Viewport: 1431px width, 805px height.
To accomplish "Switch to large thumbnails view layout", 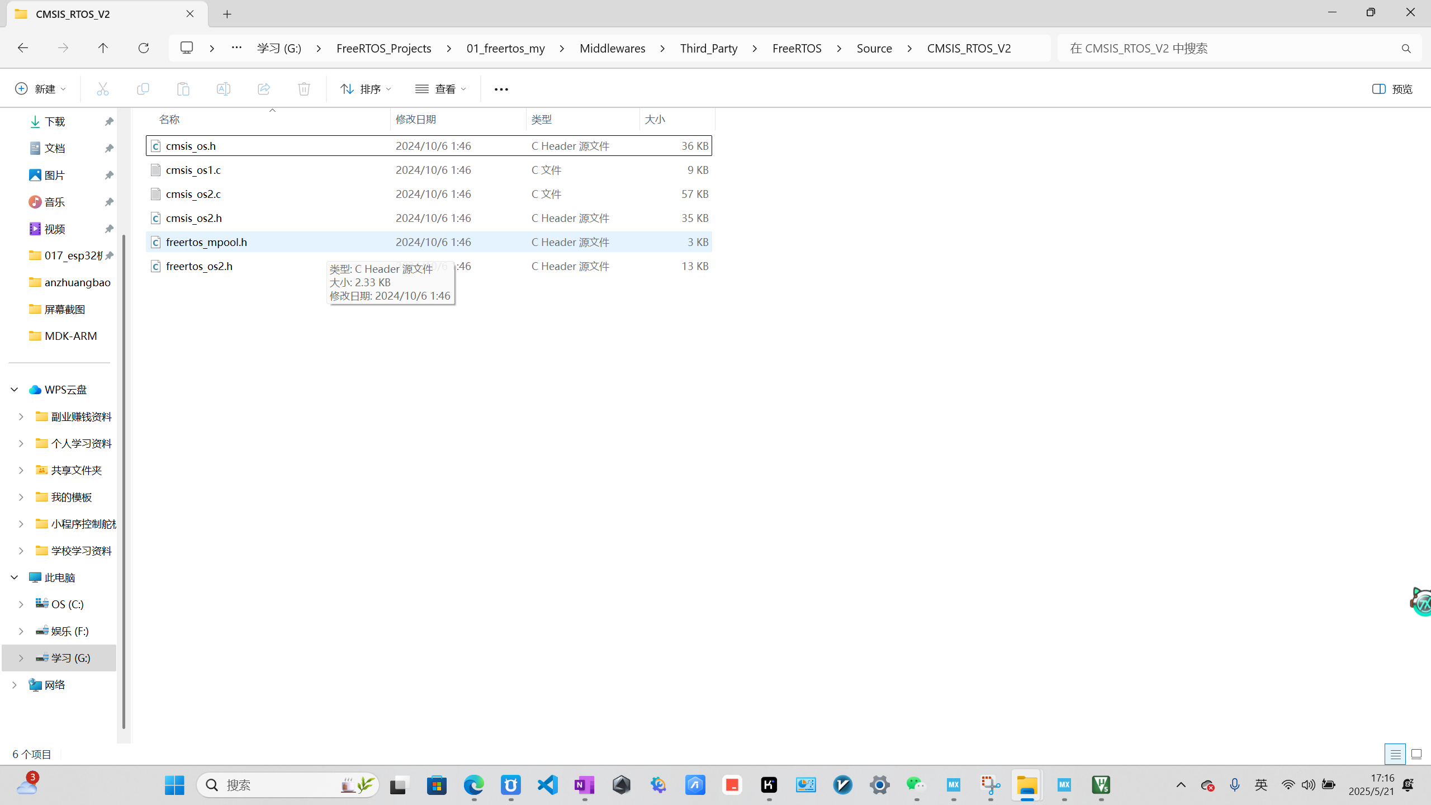I will [x=1416, y=754].
